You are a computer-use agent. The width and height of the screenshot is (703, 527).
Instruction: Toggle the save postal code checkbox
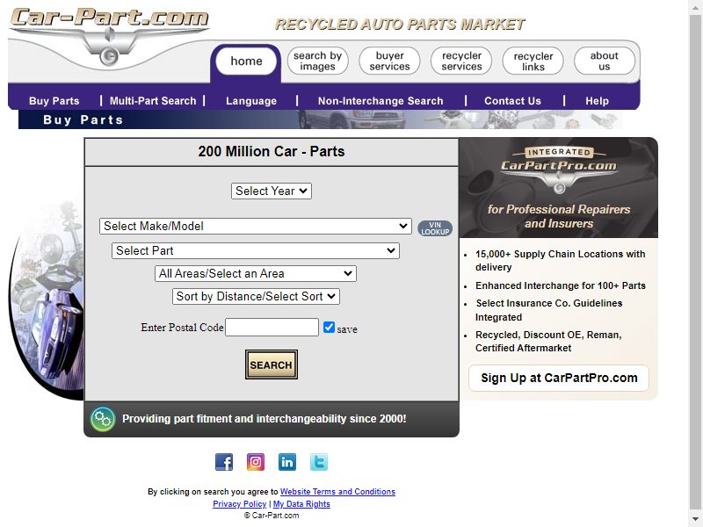pos(329,327)
